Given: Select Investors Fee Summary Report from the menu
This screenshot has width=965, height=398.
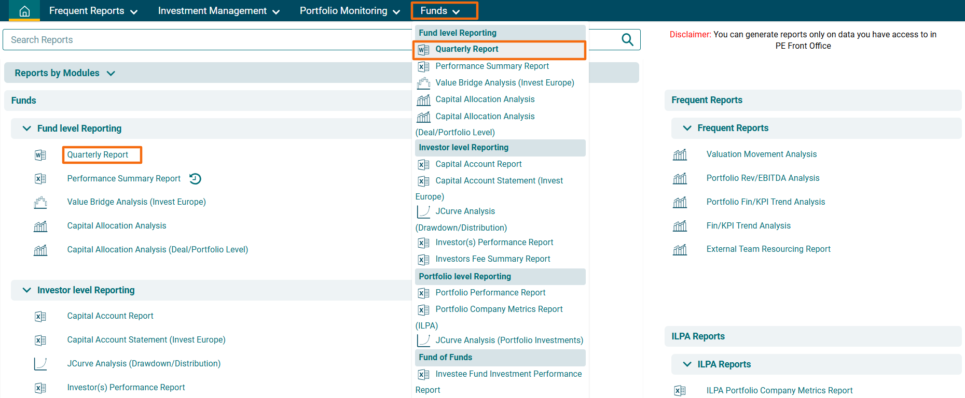Looking at the screenshot, I should click(x=492, y=259).
